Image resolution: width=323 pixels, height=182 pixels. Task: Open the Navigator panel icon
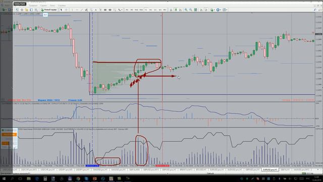[x=27, y=10]
